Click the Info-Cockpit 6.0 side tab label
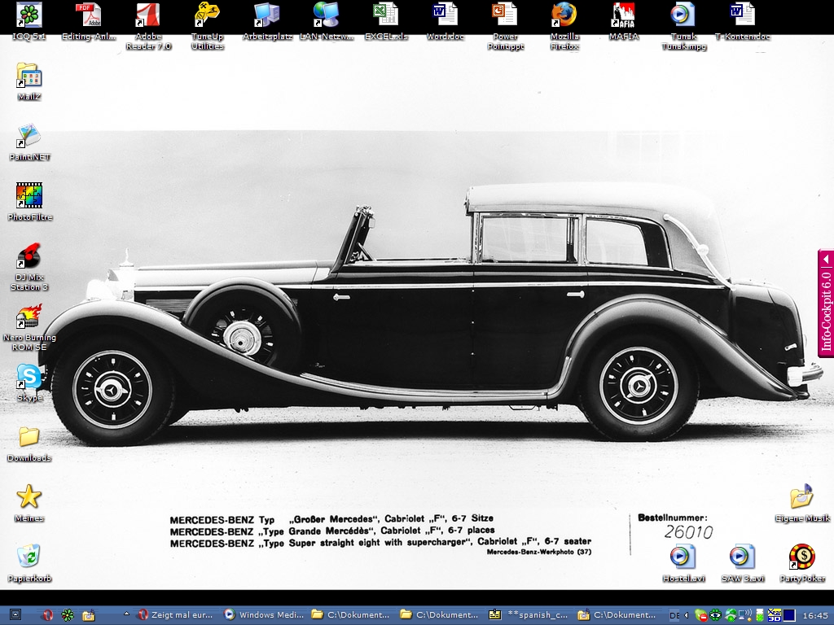Screen dimensions: 834x625 click(826, 311)
